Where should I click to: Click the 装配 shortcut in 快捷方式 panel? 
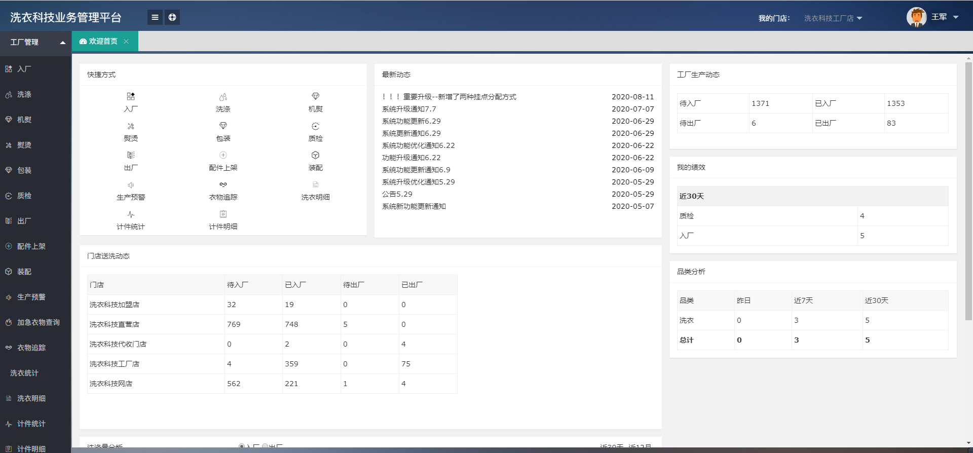(315, 161)
